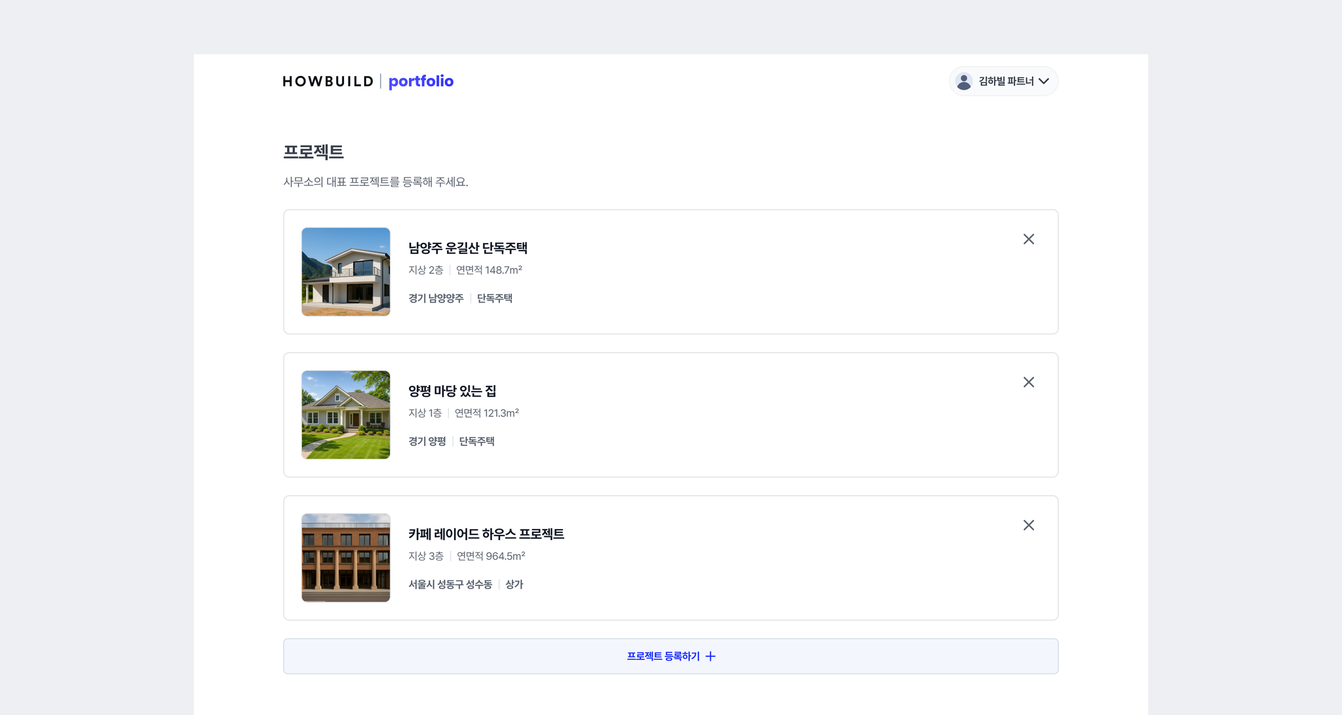The height and width of the screenshot is (715, 1342).
Task: Click the location text 경기 남양주
Action: point(436,299)
